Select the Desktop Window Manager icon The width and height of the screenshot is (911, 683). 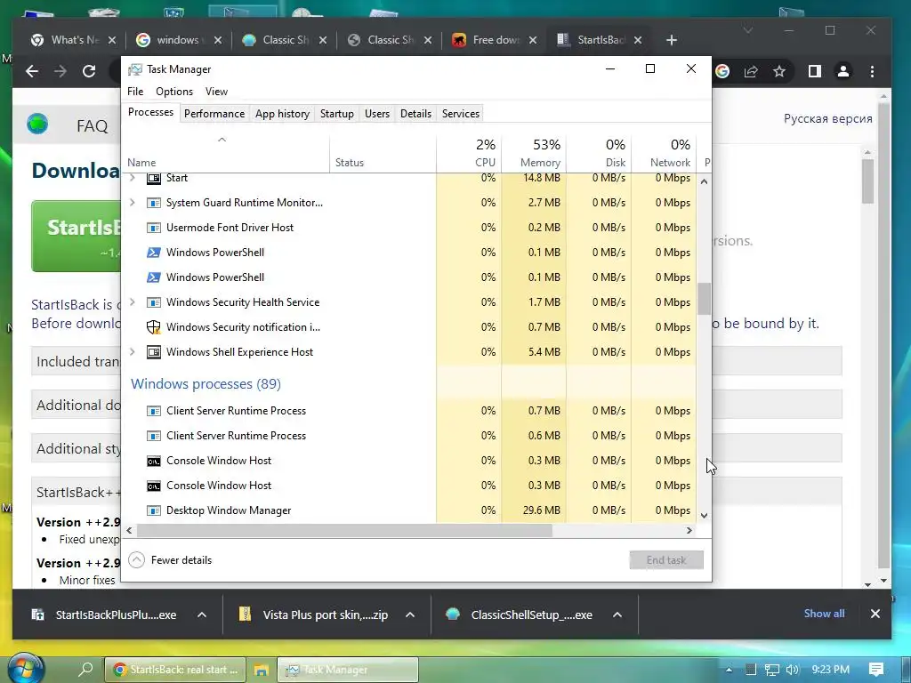point(153,510)
